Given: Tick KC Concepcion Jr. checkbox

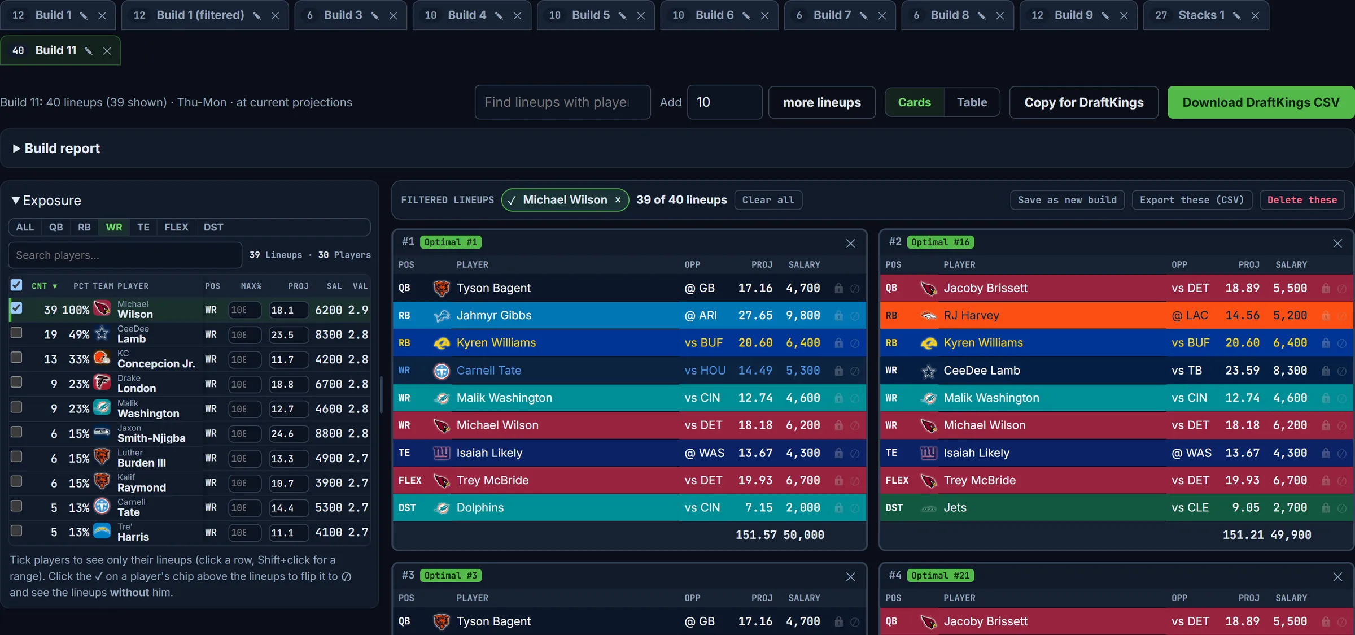Looking at the screenshot, I should (16, 357).
